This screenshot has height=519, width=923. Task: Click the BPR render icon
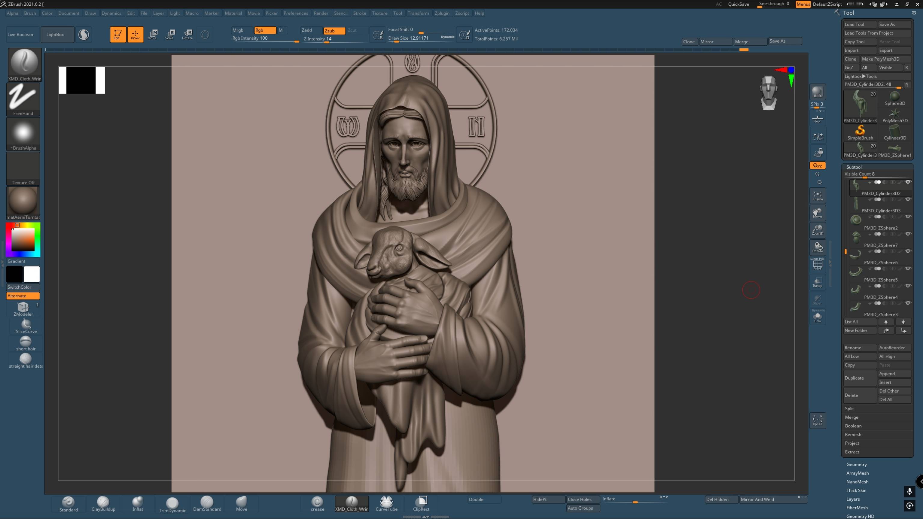tap(817, 92)
